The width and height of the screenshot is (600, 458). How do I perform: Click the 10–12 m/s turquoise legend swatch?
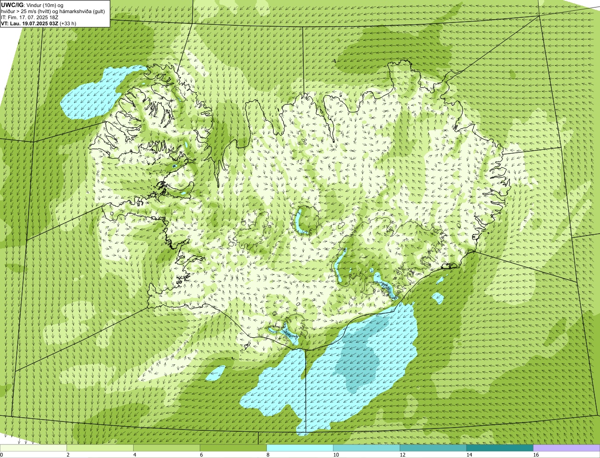pos(367,448)
